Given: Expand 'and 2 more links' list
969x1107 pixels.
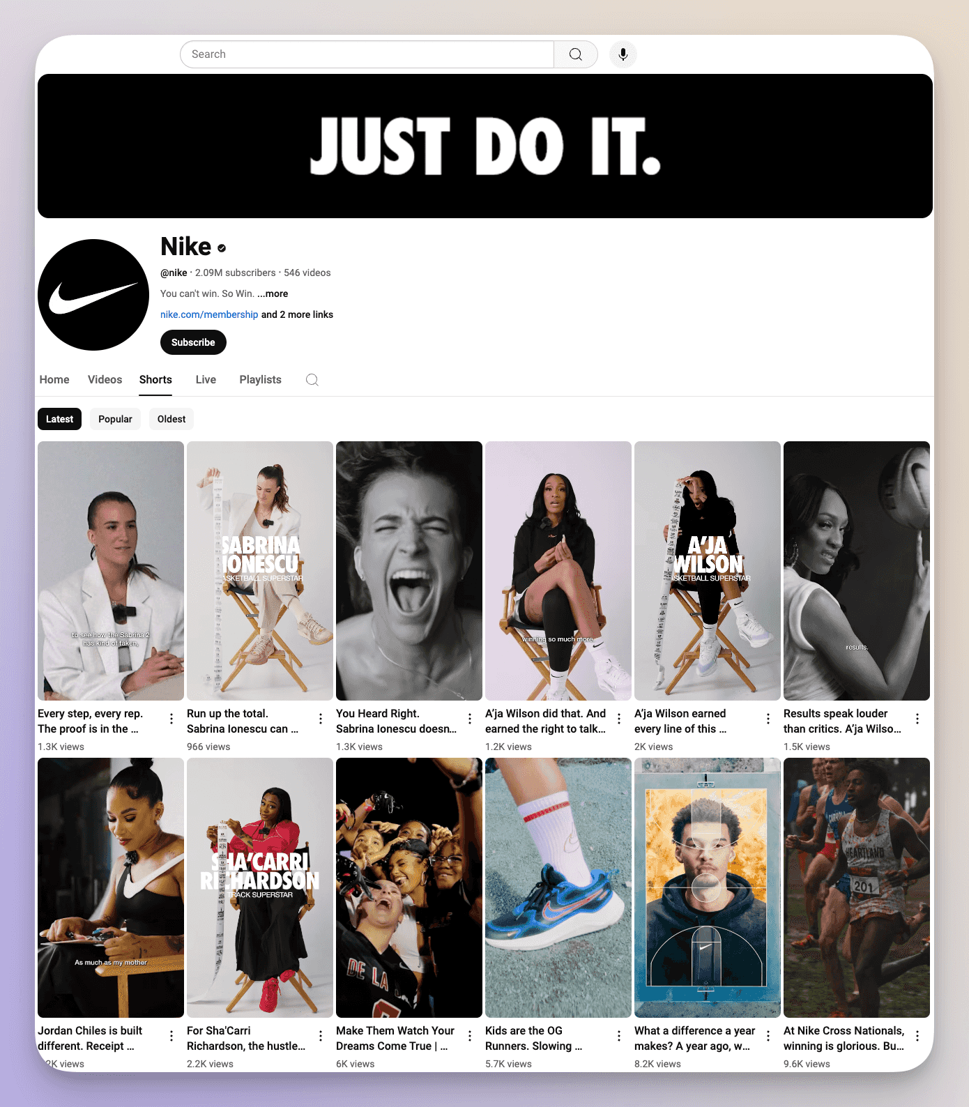Looking at the screenshot, I should (x=297, y=314).
